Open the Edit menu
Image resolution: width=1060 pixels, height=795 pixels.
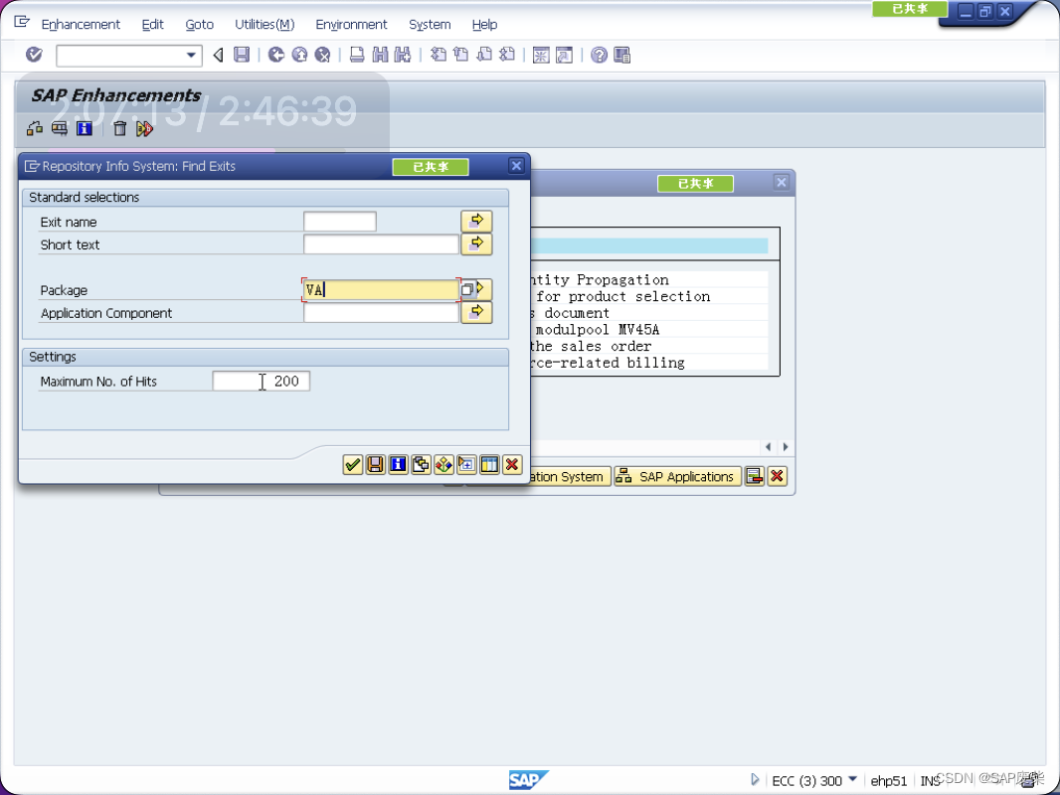[x=153, y=24]
